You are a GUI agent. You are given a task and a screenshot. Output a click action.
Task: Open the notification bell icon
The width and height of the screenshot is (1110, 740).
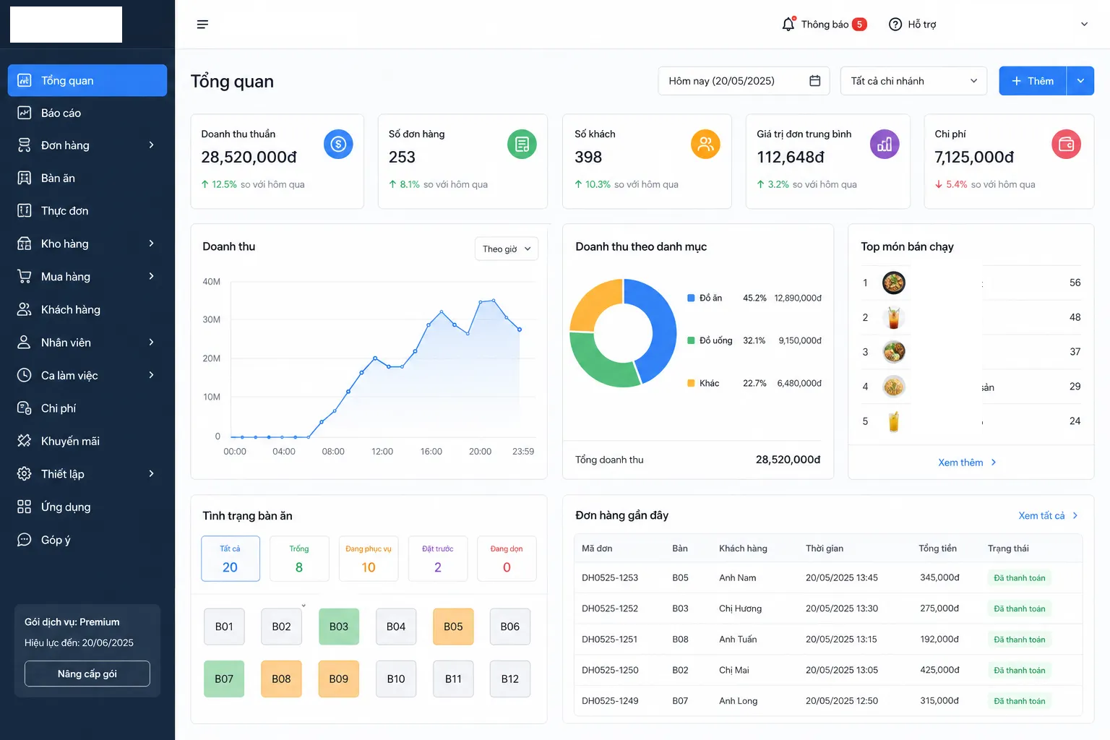788,24
